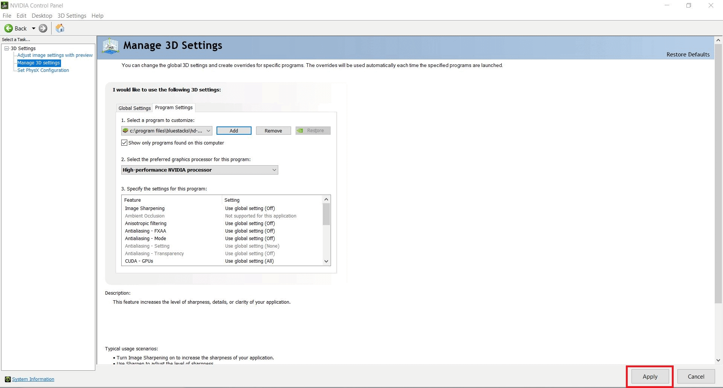The width and height of the screenshot is (723, 388).
Task: Open the Edit menu
Action: coord(21,16)
